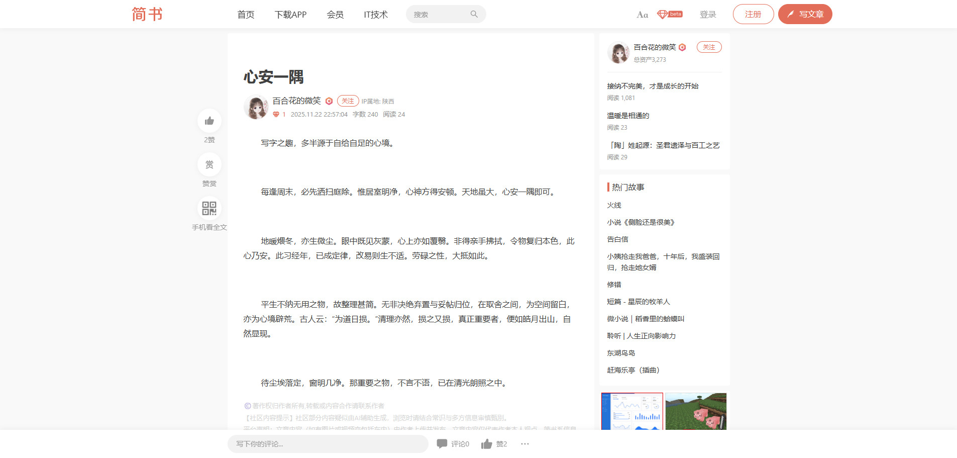
Task: Toggle follow button in the right author card
Action: (x=709, y=47)
